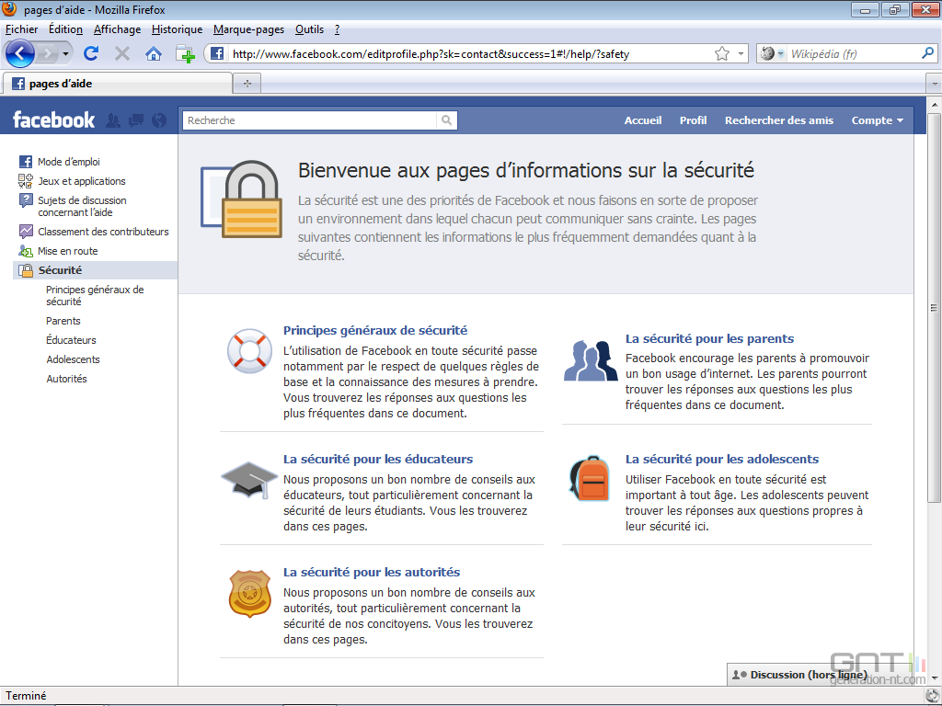Click the gold police badge icon

(249, 593)
